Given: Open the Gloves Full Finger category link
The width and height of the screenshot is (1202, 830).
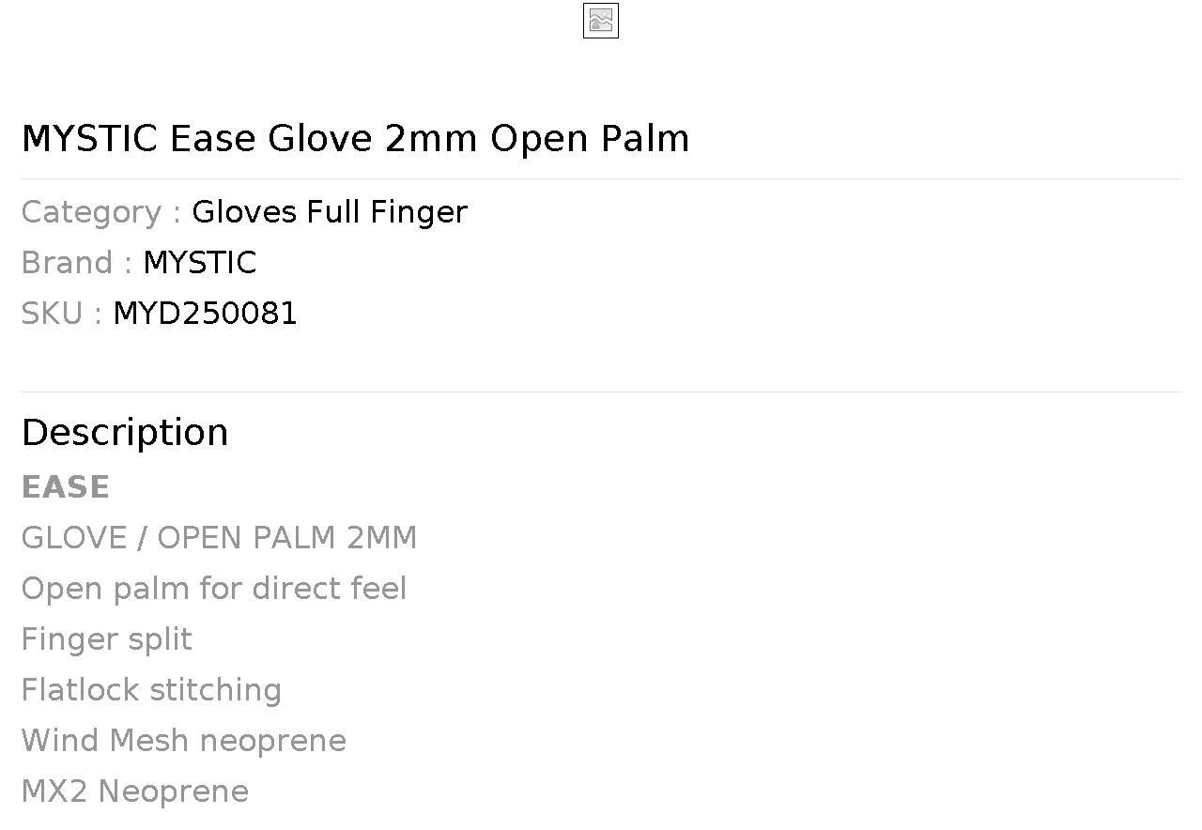Looking at the screenshot, I should 329,212.
